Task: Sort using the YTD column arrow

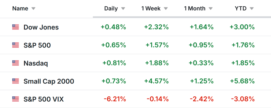Action: [x=252, y=8]
